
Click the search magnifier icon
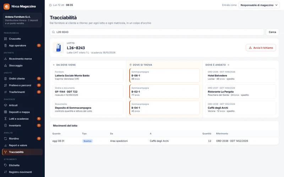[54, 32]
